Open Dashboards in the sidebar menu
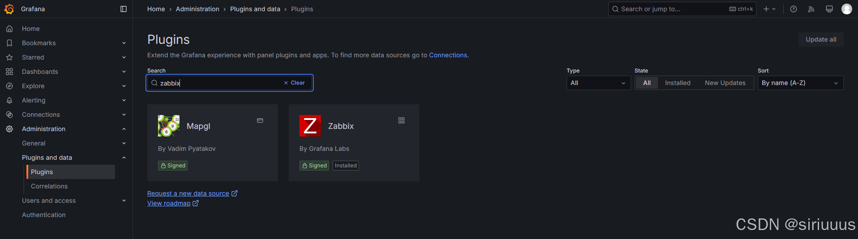858x239 pixels. [40, 72]
